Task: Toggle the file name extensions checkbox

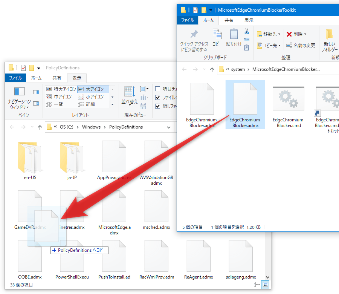Action: click(x=158, y=97)
